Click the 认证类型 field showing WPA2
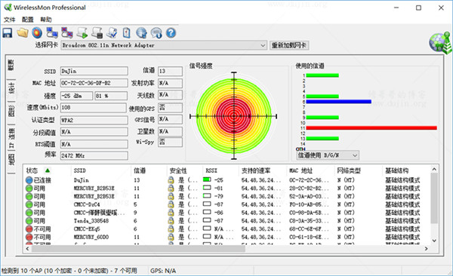 (94, 120)
